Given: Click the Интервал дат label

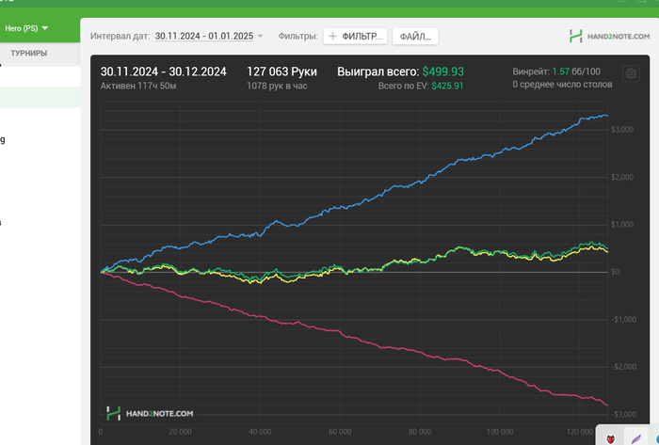Looking at the screenshot, I should 121,36.
